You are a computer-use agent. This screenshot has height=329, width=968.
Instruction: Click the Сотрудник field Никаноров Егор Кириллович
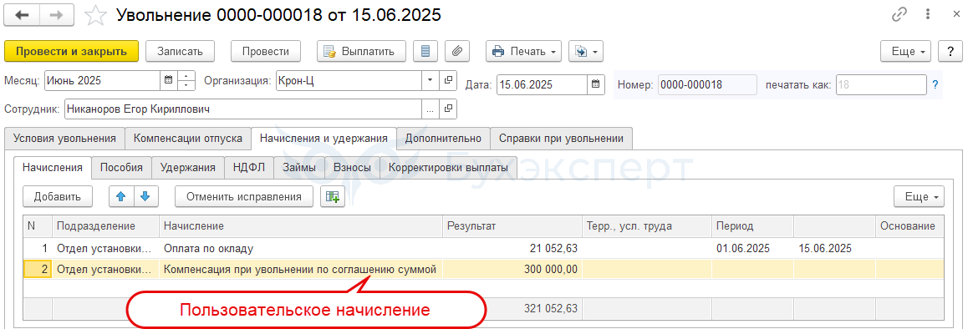tap(242, 109)
